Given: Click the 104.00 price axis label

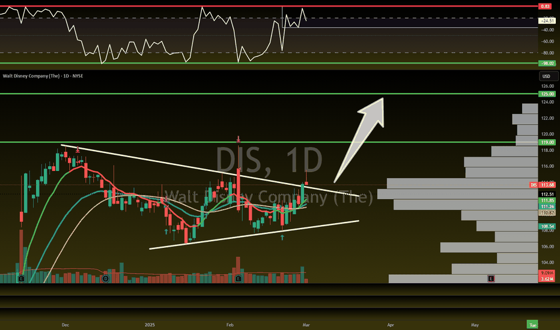Looking at the screenshot, I should click(547, 263).
